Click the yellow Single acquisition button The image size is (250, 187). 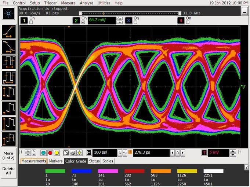coord(57,153)
